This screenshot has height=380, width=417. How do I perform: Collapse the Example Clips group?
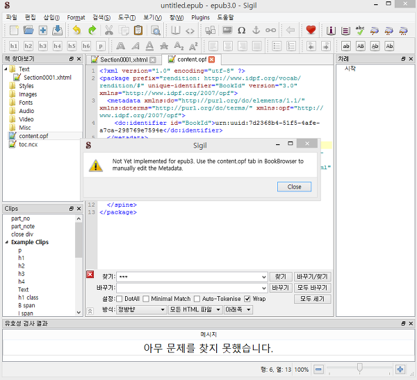[7, 242]
